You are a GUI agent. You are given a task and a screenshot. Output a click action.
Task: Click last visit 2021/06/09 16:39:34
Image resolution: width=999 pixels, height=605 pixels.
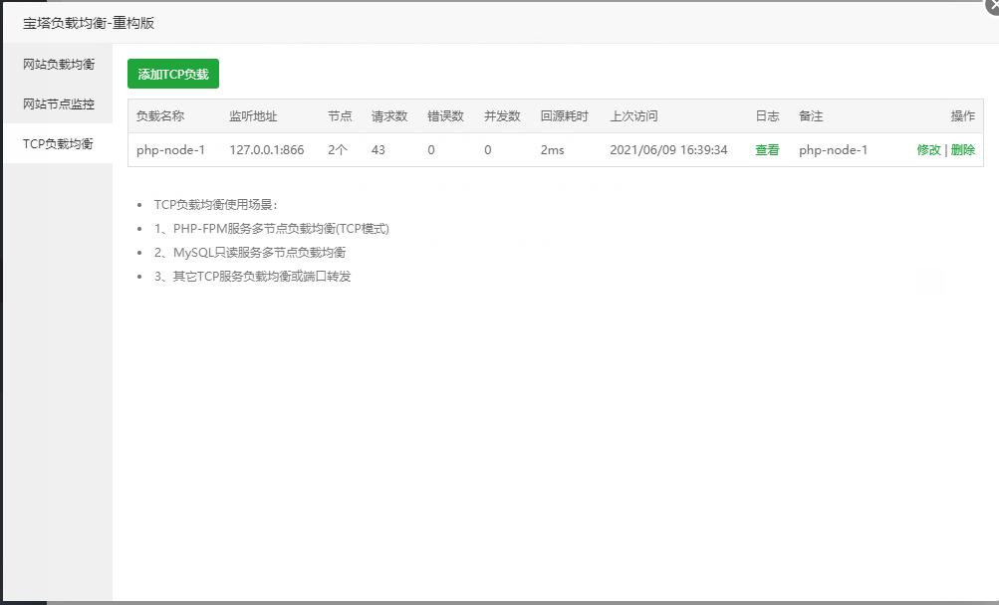668,150
